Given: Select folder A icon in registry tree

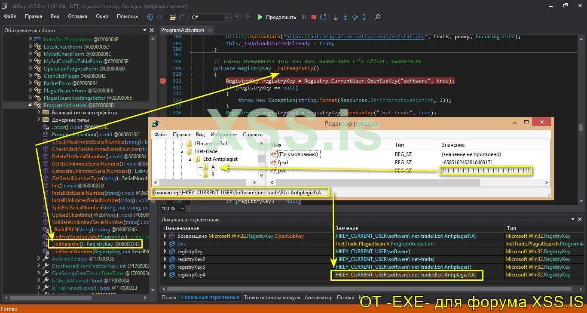Looking at the screenshot, I should pos(205,167).
